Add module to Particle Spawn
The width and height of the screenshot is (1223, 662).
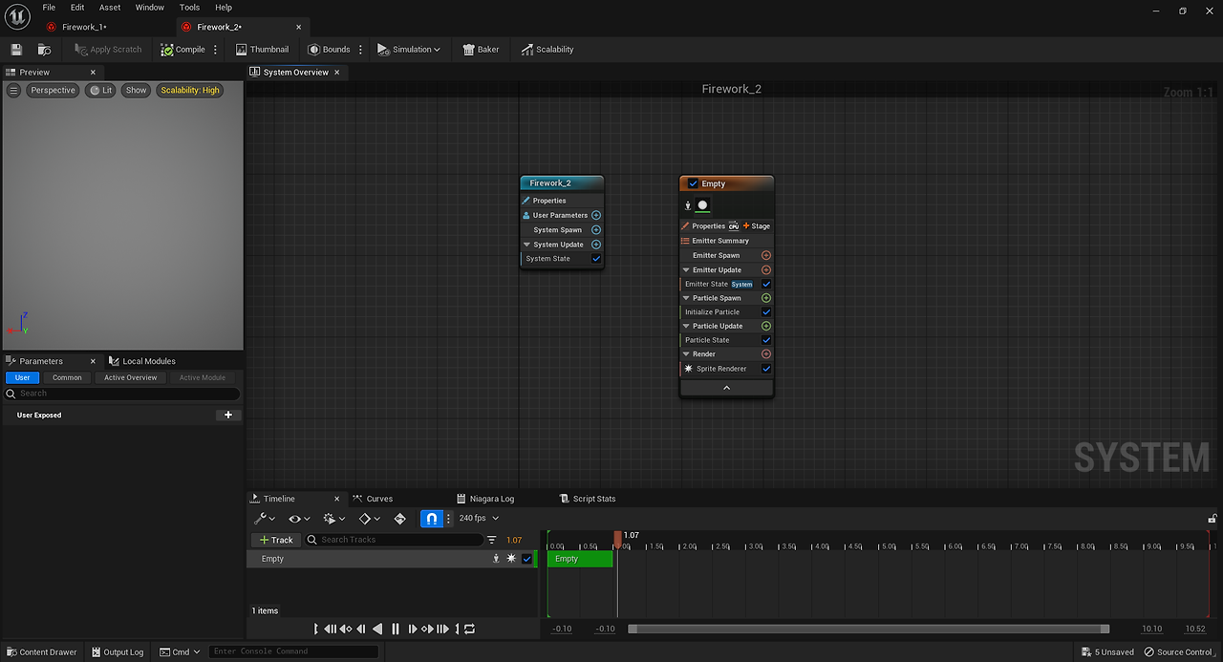pyautogui.click(x=766, y=298)
